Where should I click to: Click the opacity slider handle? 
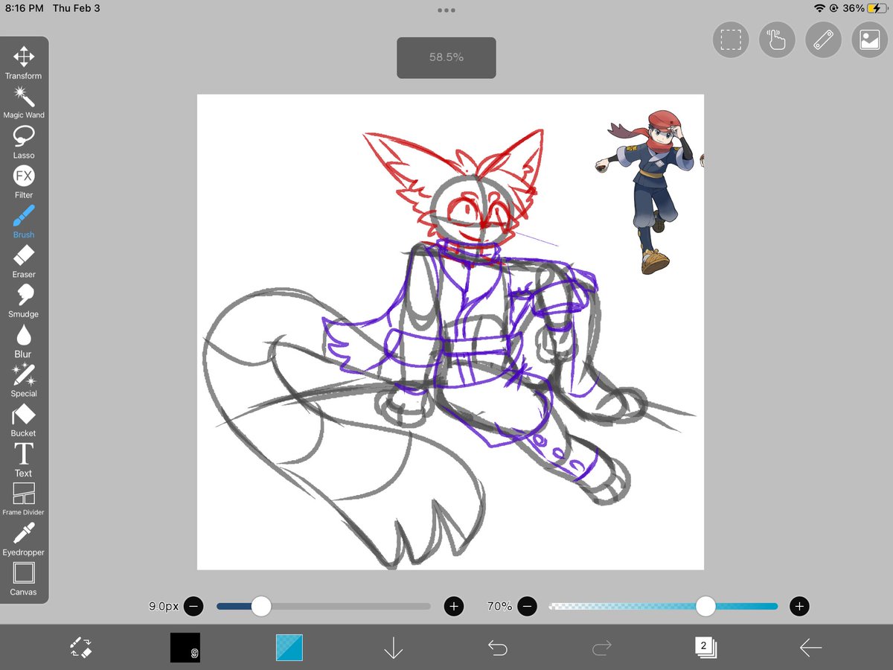click(x=705, y=606)
